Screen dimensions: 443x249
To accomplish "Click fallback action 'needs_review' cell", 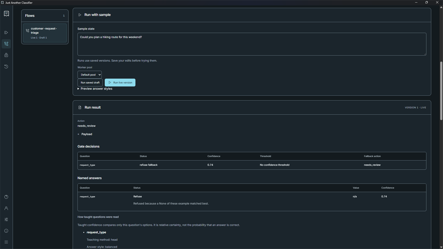I will click(372, 165).
